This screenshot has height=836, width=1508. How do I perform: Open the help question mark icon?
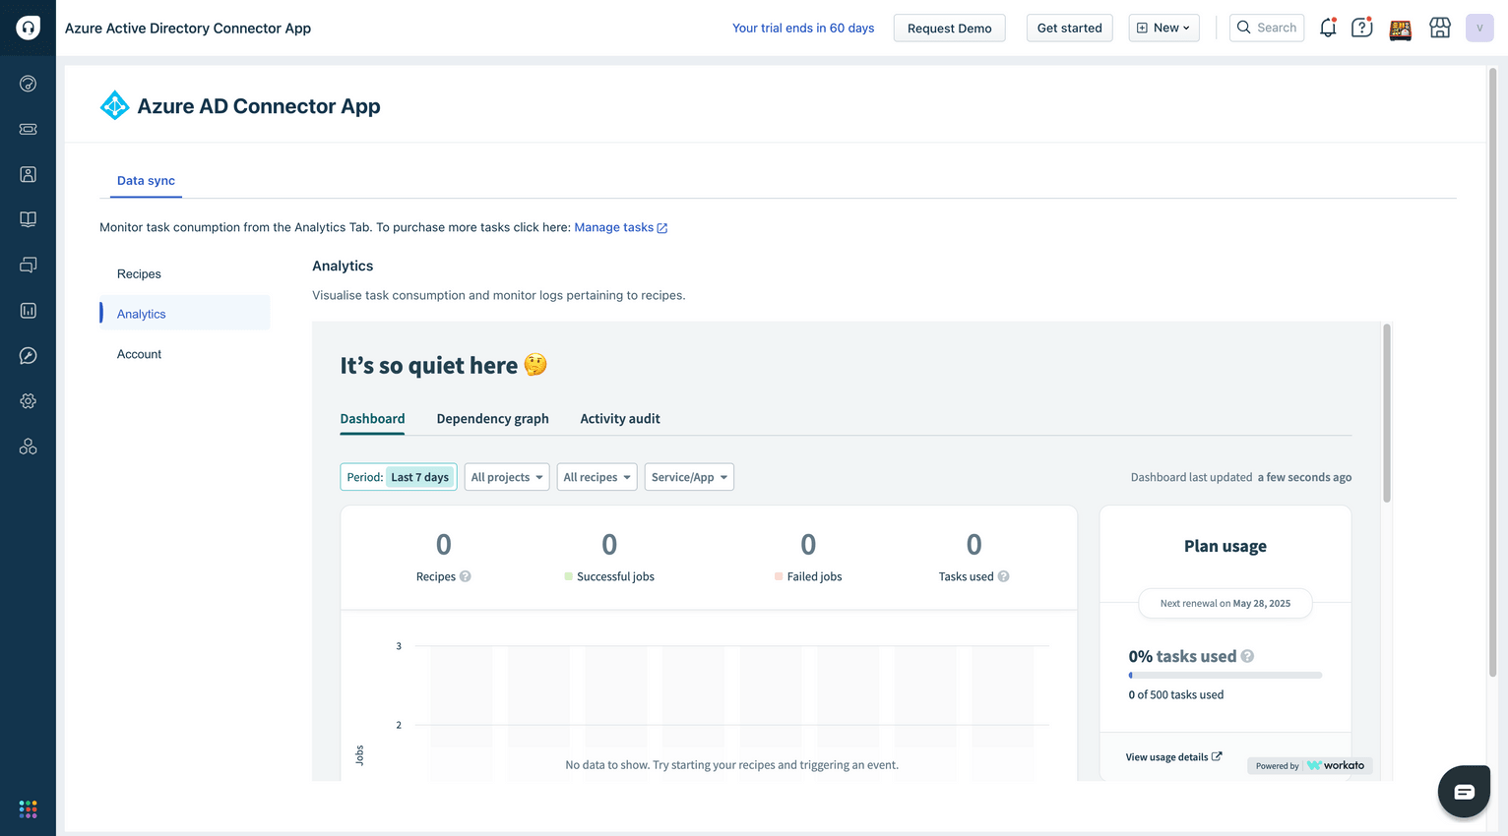coord(1361,29)
